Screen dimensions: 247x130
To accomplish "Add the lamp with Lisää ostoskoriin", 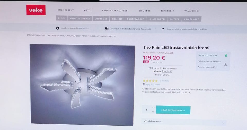I will [x=173, y=110].
